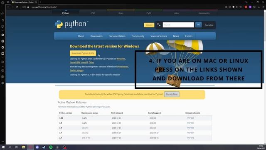
Task: Select the Docs top site tab
Action: pos(121,13)
